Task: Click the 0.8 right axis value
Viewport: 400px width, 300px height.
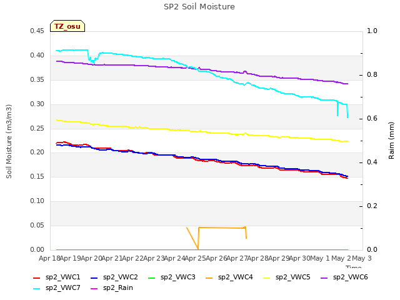Action: point(372,75)
